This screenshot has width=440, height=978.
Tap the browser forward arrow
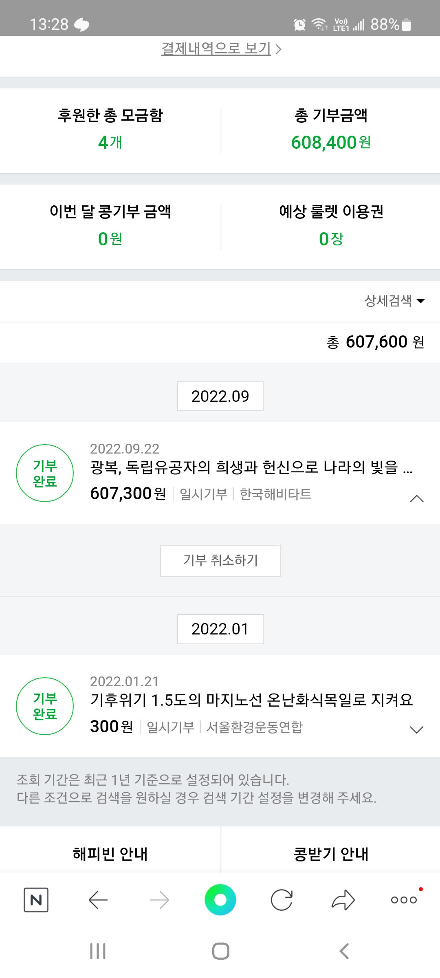click(159, 900)
